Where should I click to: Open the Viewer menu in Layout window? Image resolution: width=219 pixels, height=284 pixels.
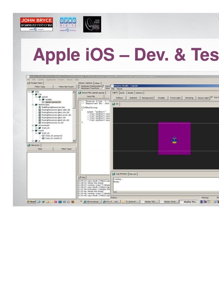pyautogui.click(x=119, y=89)
